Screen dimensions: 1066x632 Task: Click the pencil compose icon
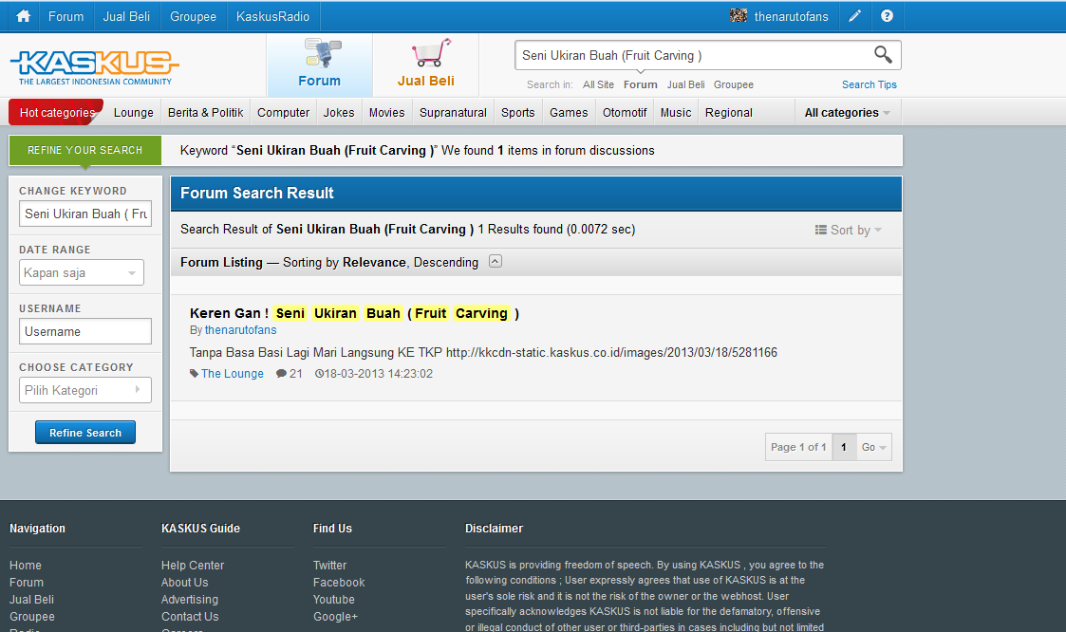pyautogui.click(x=854, y=15)
